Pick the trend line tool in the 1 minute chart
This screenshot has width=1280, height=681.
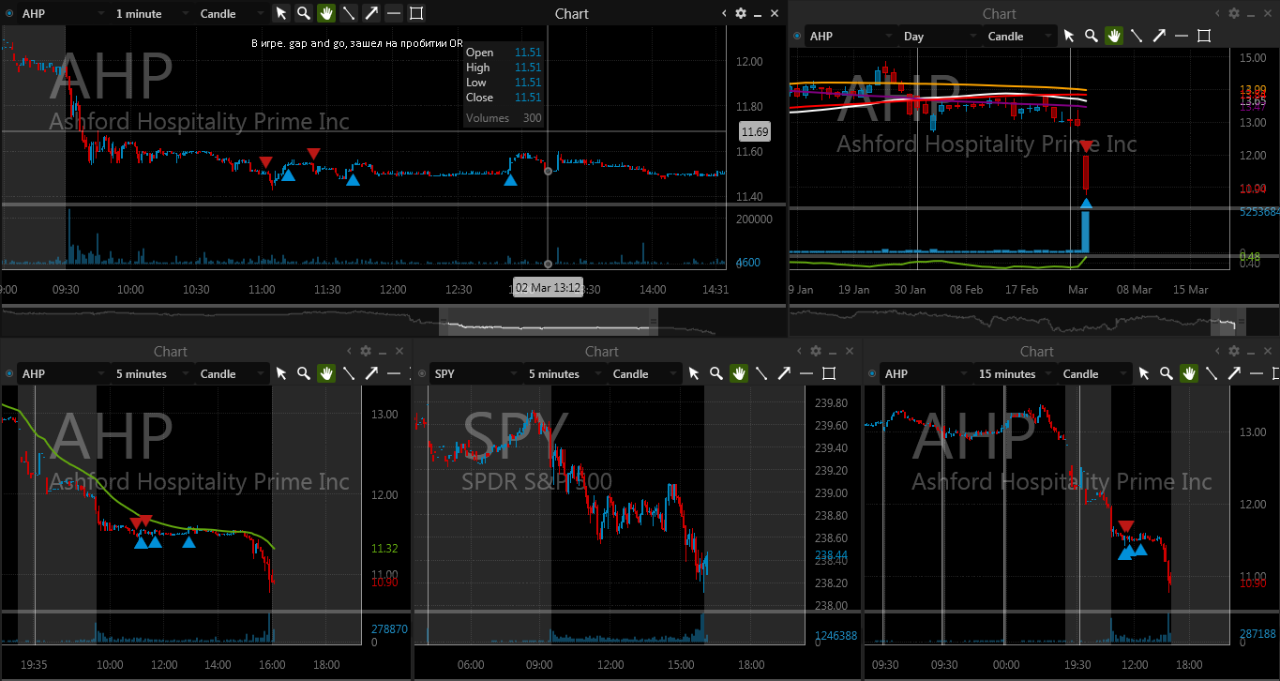point(349,13)
